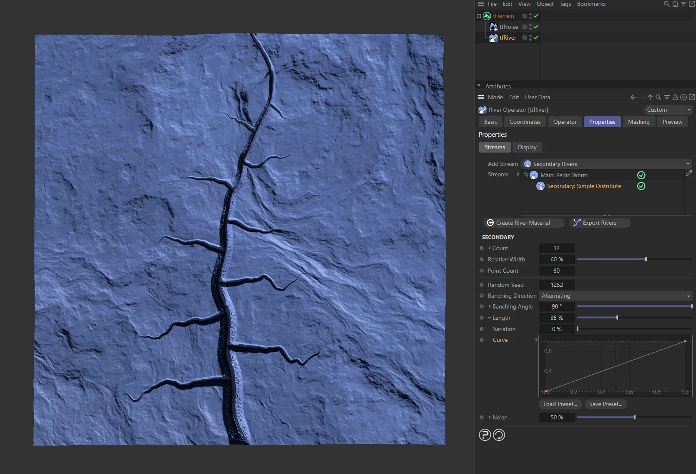The height and width of the screenshot is (474, 696).
Task: Click the lock icon in Attributes toolbar
Action: [x=675, y=97]
